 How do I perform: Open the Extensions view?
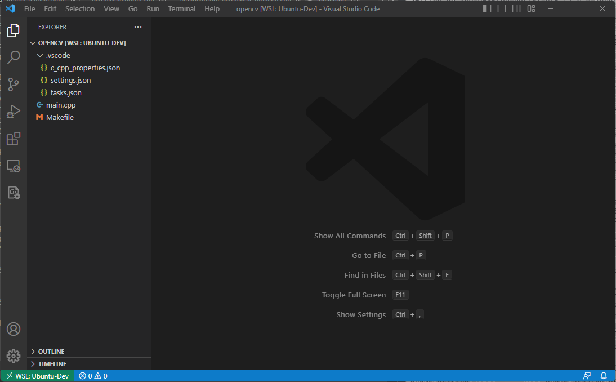click(x=14, y=139)
